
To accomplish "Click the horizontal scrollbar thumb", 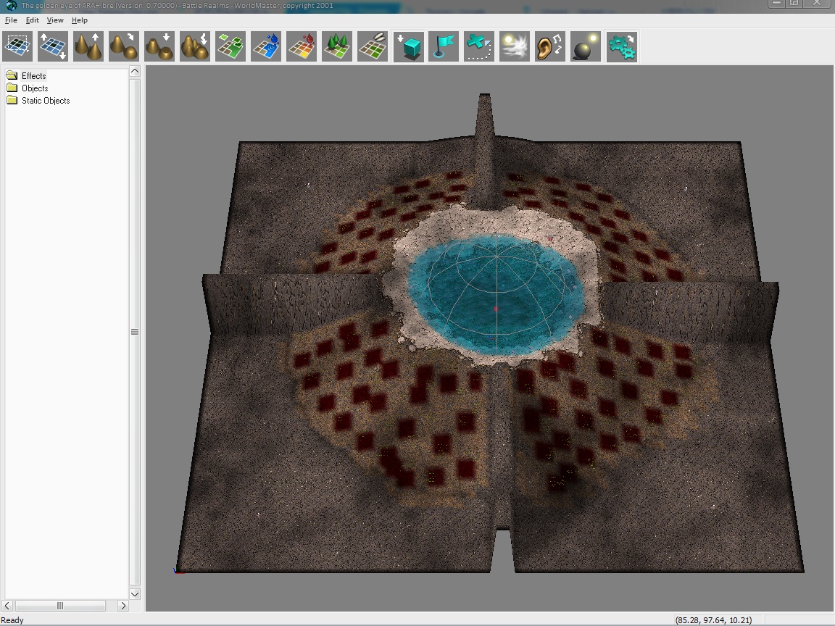I will [x=60, y=605].
